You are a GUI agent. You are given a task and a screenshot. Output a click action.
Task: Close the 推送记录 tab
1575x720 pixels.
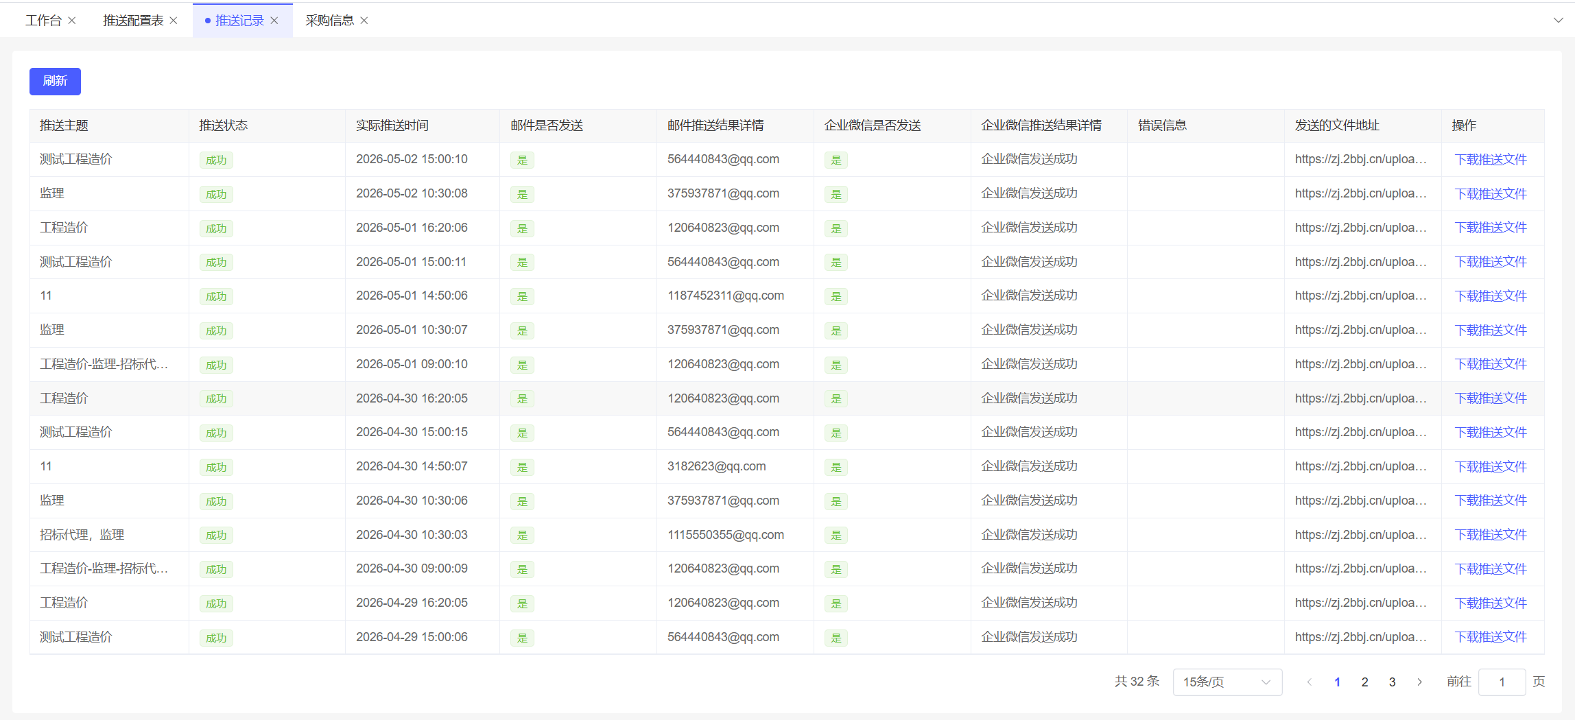click(274, 21)
